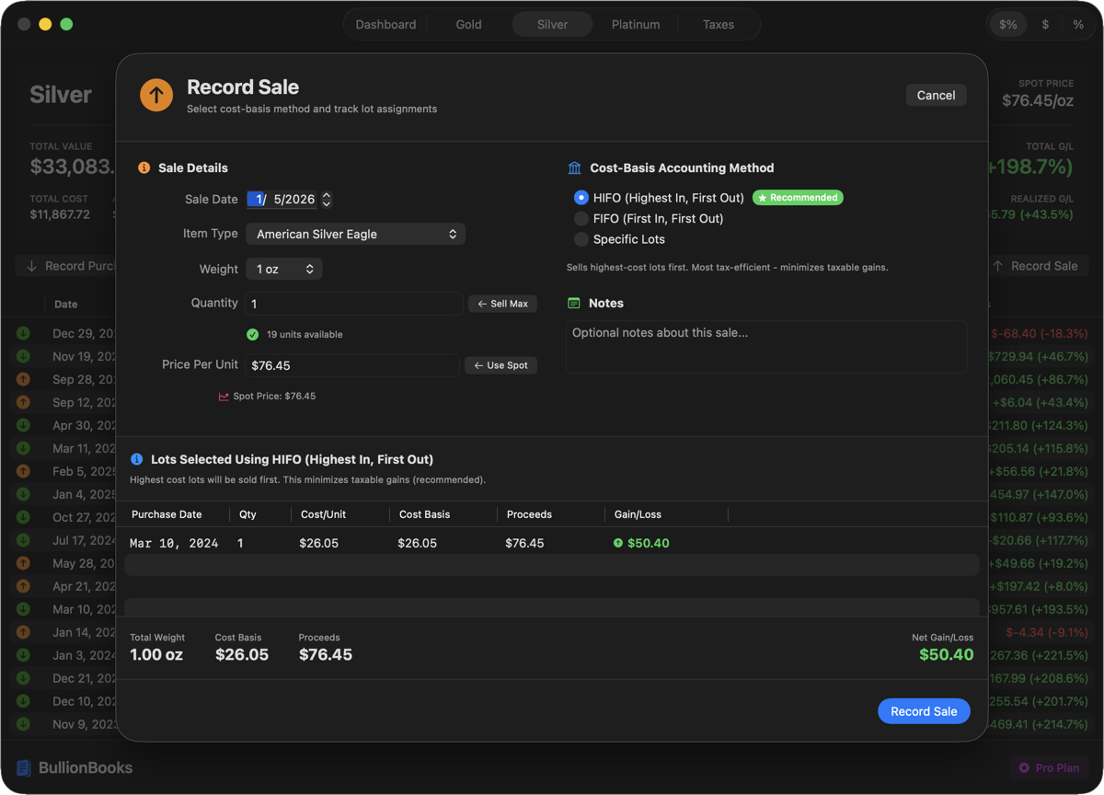Click the Purchase Date column header

(167, 514)
